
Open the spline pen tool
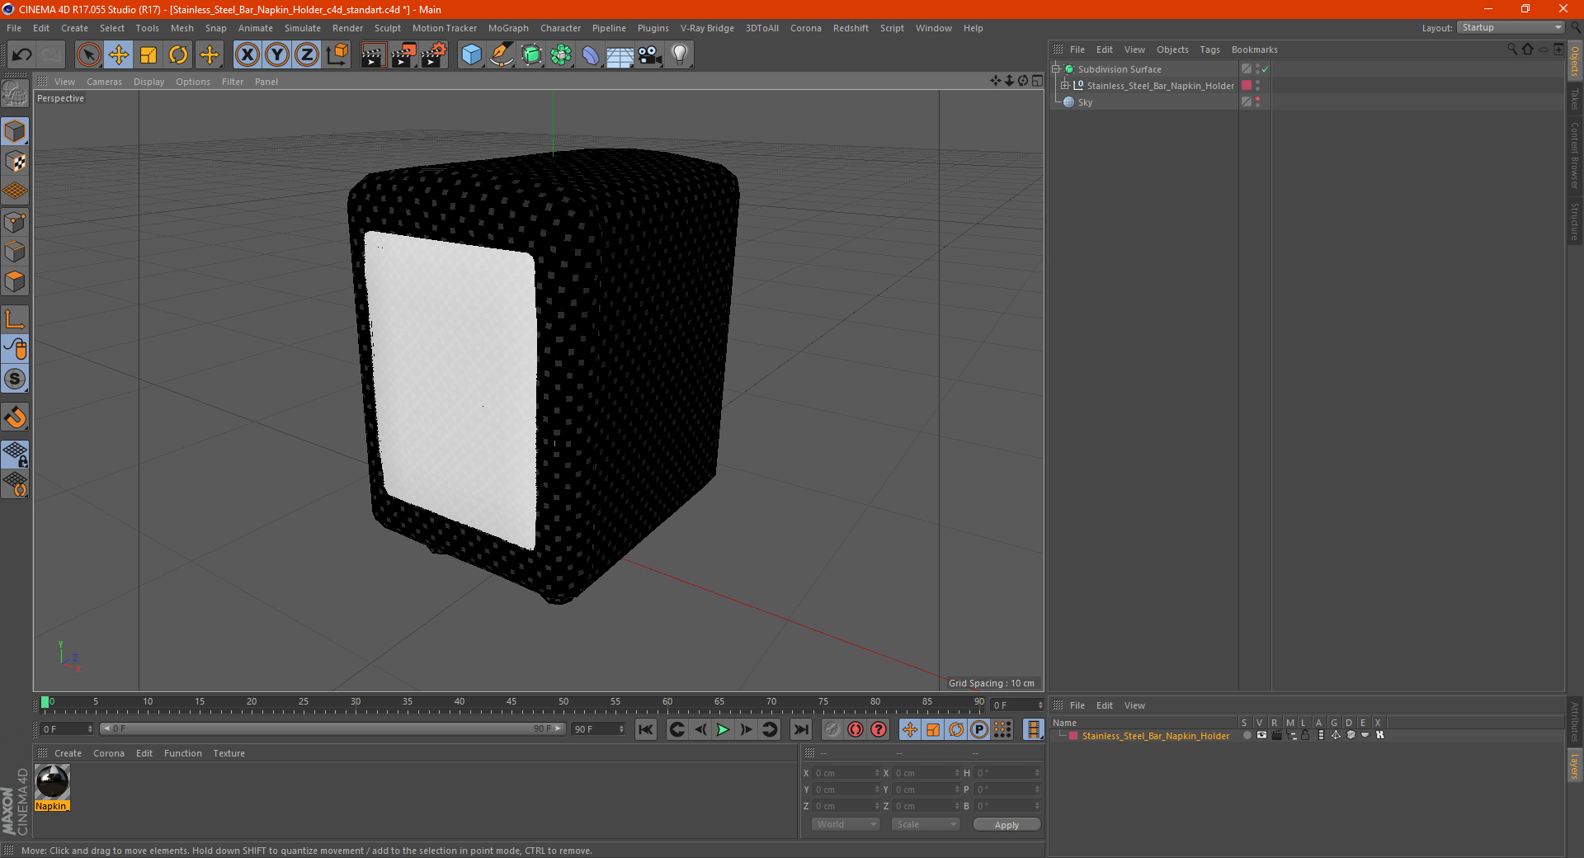click(502, 55)
